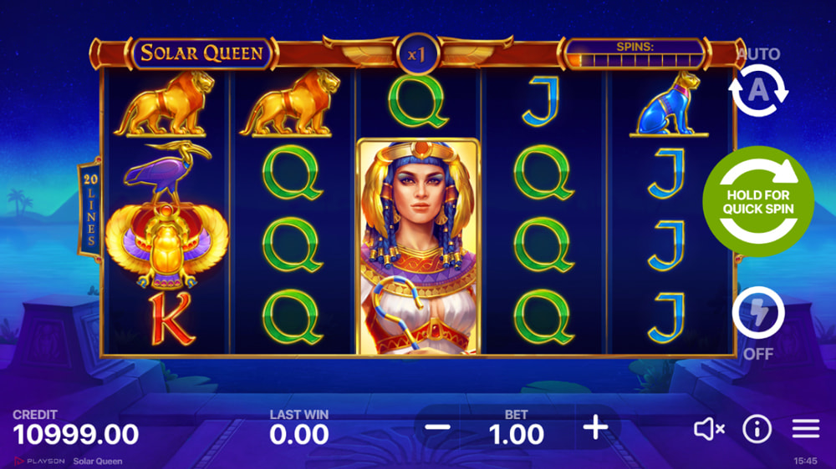836x469 pixels.
Task: Click the Playson logo
Action: (x=39, y=461)
